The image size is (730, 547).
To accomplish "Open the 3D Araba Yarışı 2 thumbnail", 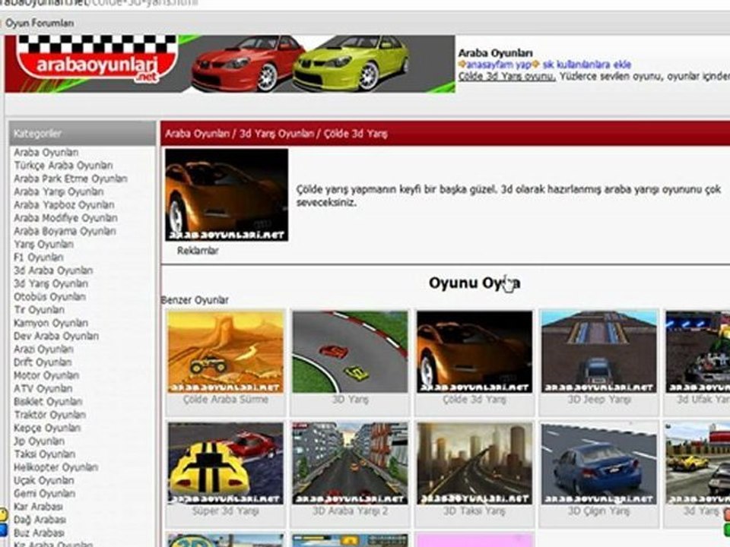I will coord(350,463).
